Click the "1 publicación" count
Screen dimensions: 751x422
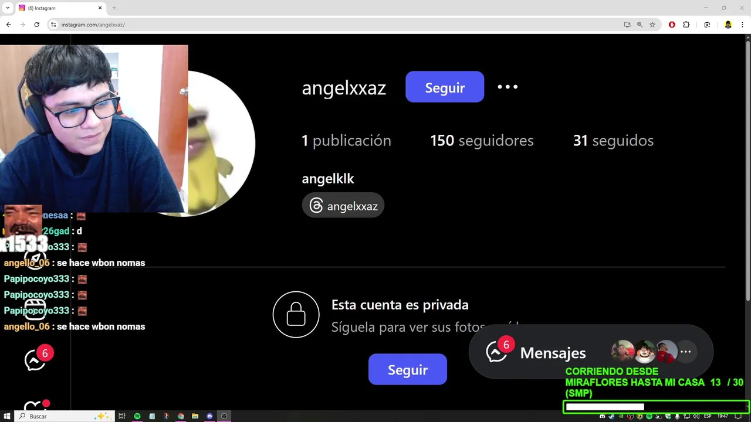[346, 141]
